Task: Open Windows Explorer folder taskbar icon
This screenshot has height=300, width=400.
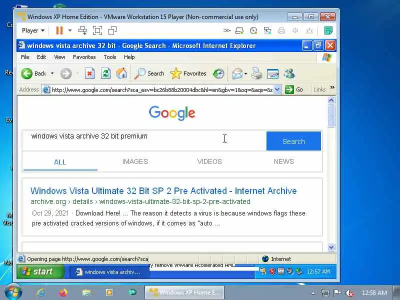Action: pyautogui.click(x=86, y=292)
